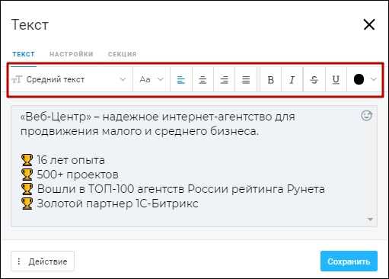The image size is (389, 279).
Task: Close the Текст dialog
Action: [369, 24]
